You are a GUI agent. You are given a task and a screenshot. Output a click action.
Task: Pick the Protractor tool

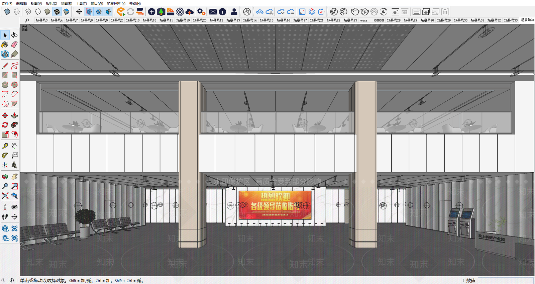[x=5, y=155]
